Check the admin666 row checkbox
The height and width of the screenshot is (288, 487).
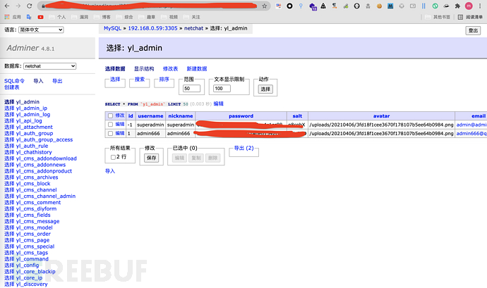click(110, 133)
